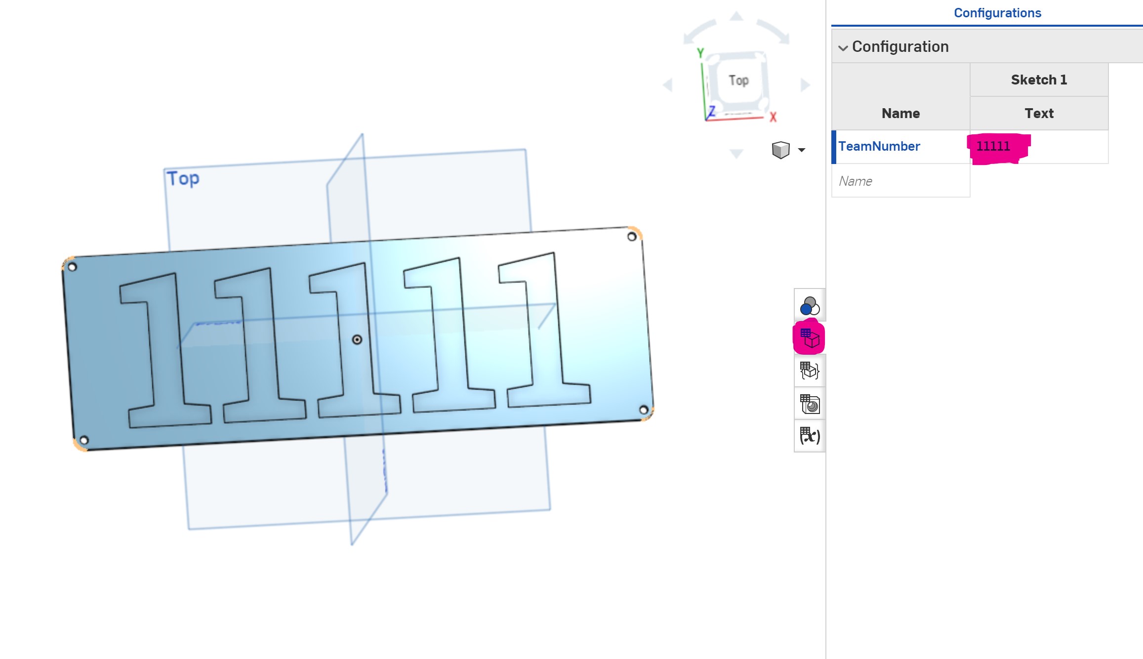
Task: Rotate view upward with top arrow
Action: click(x=736, y=16)
